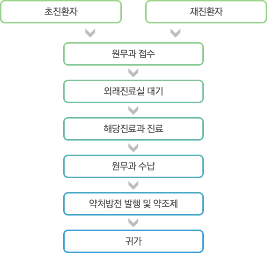
Task: Click the down arrow following 원무과 접수
Action: (133, 73)
